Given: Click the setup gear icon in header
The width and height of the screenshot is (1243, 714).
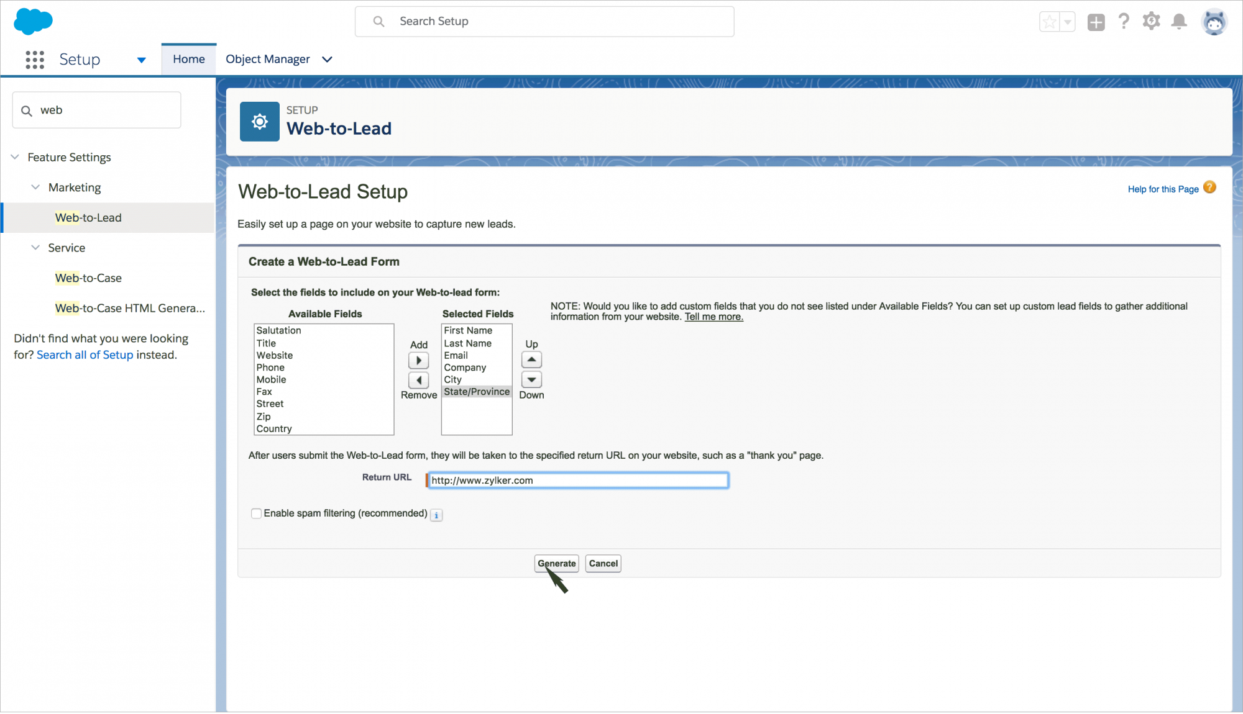Looking at the screenshot, I should coord(1151,22).
